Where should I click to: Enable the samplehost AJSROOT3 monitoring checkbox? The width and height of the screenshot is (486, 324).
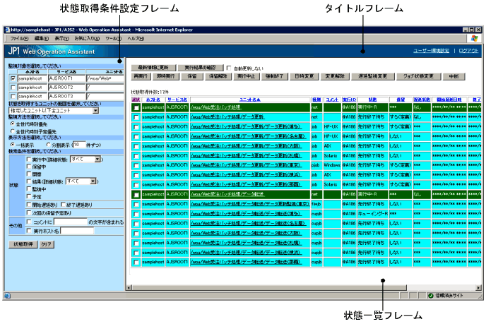(x=13, y=96)
